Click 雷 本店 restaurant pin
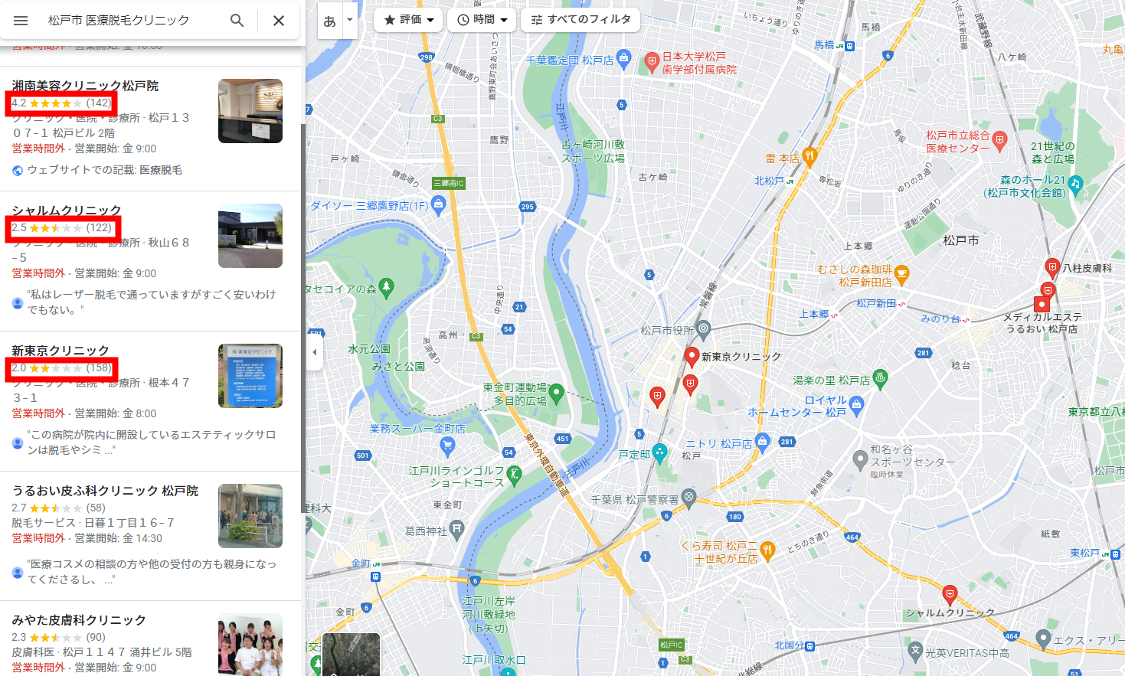 point(809,156)
